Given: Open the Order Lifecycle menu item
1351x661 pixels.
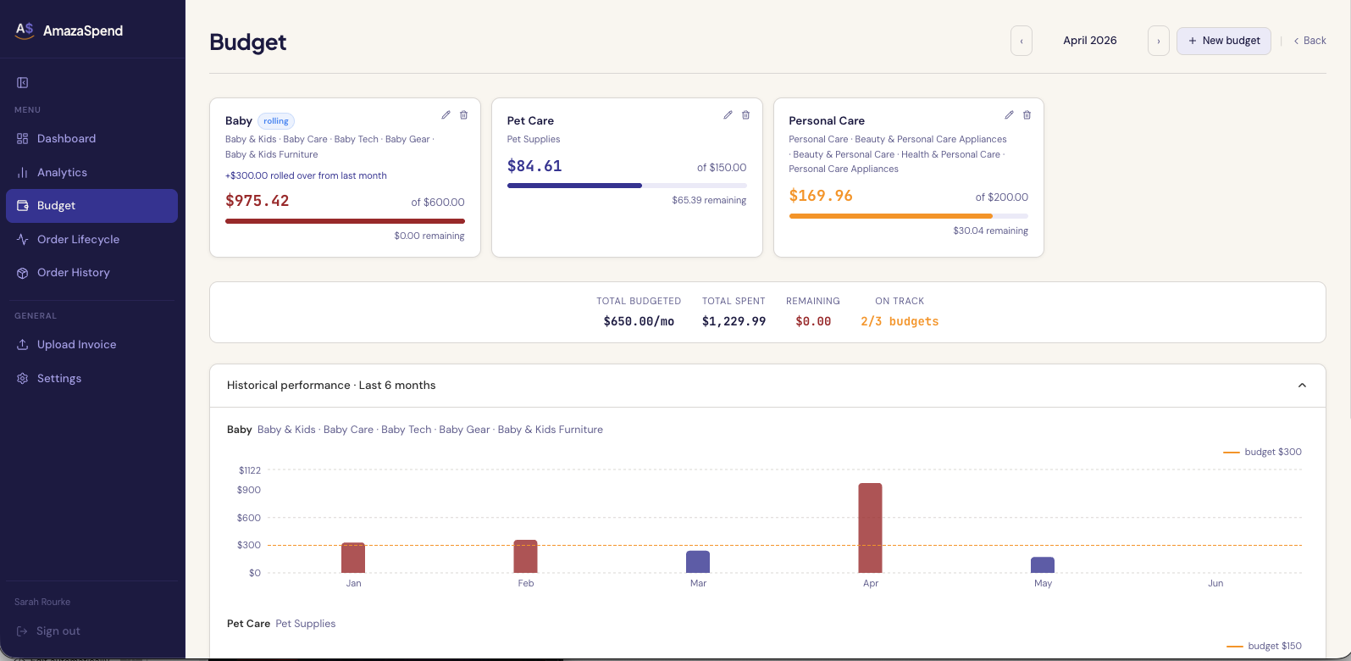Looking at the screenshot, I should point(91,239).
